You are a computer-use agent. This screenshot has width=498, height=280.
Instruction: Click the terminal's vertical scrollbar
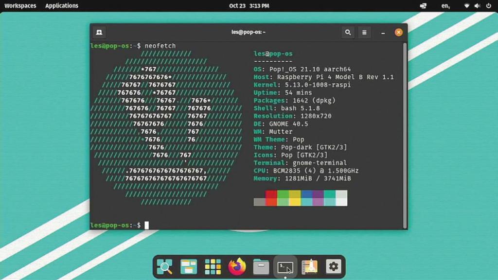pos(405,136)
